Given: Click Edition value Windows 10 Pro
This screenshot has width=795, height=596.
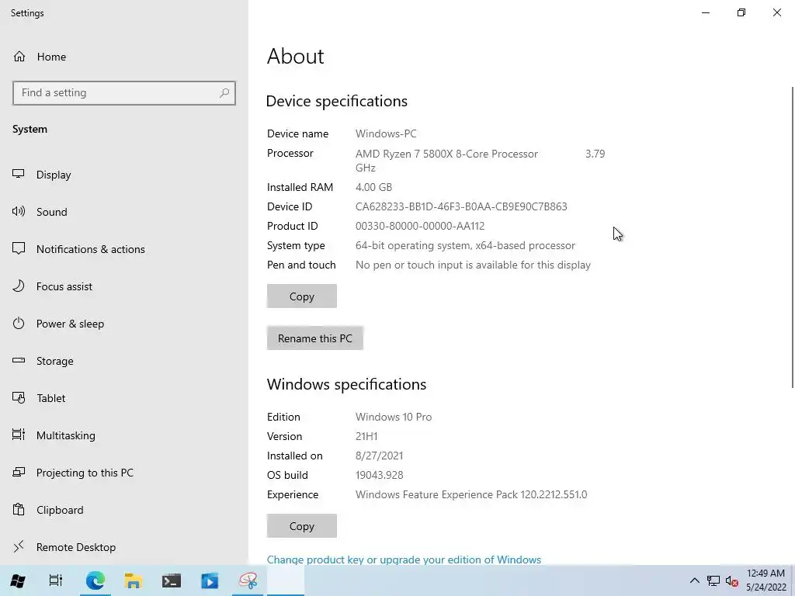Looking at the screenshot, I should (394, 417).
